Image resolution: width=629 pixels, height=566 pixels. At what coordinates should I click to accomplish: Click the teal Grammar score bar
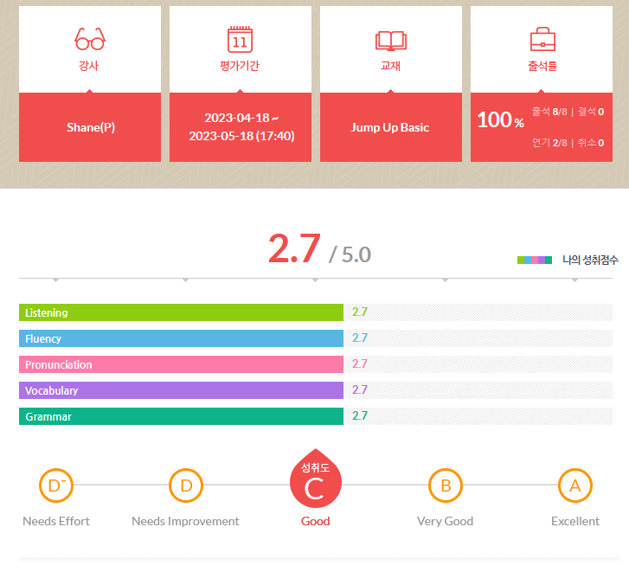181,416
